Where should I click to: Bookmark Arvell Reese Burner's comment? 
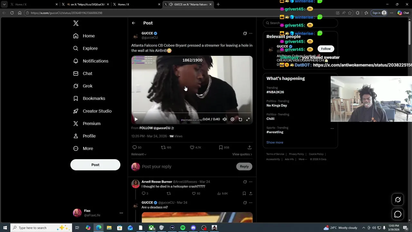click(x=244, y=193)
